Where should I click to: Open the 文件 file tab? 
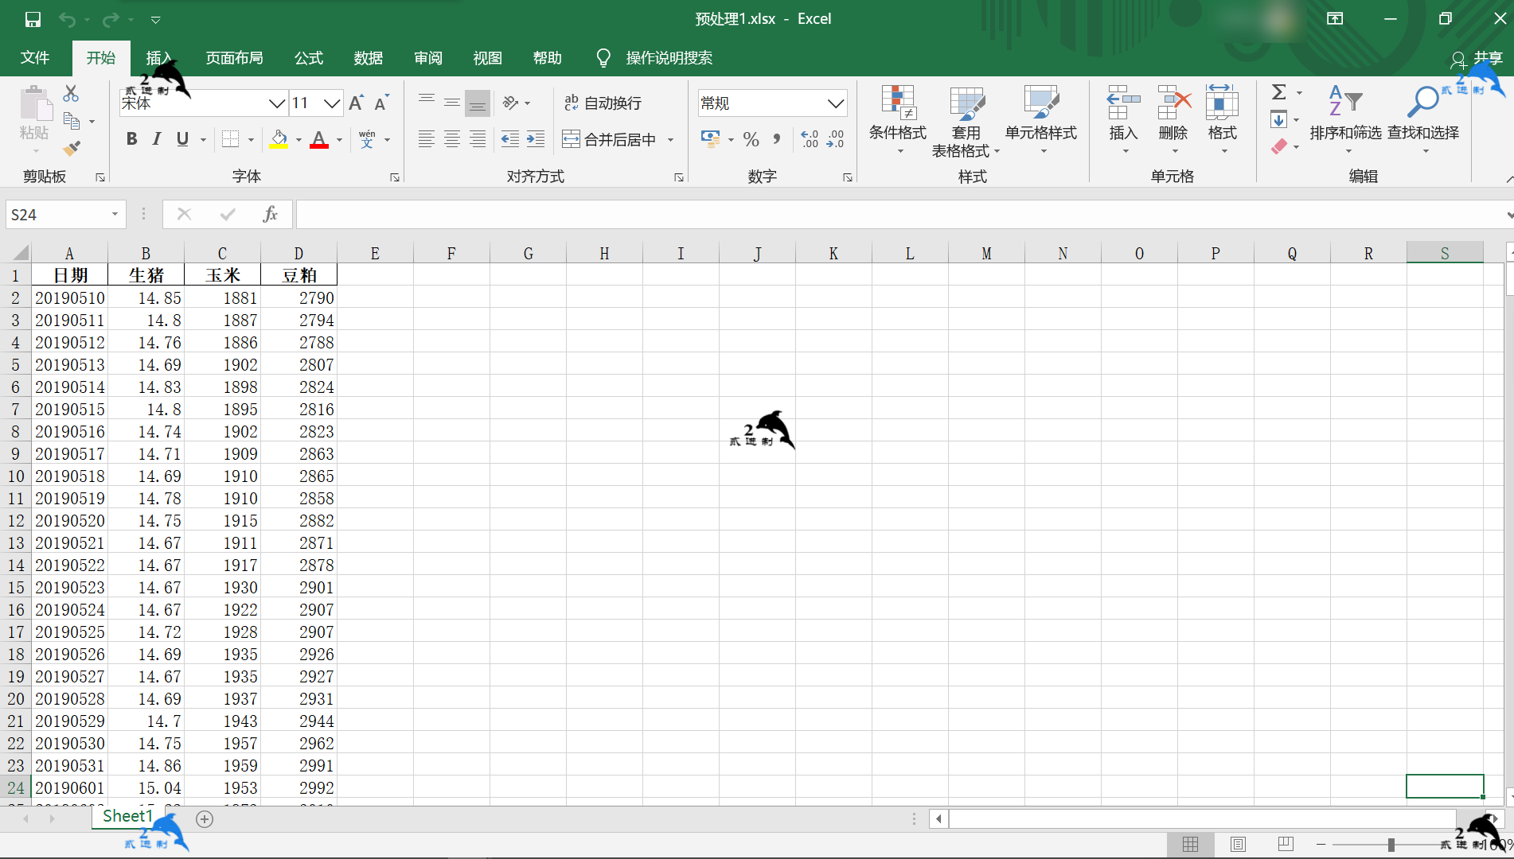coord(35,58)
